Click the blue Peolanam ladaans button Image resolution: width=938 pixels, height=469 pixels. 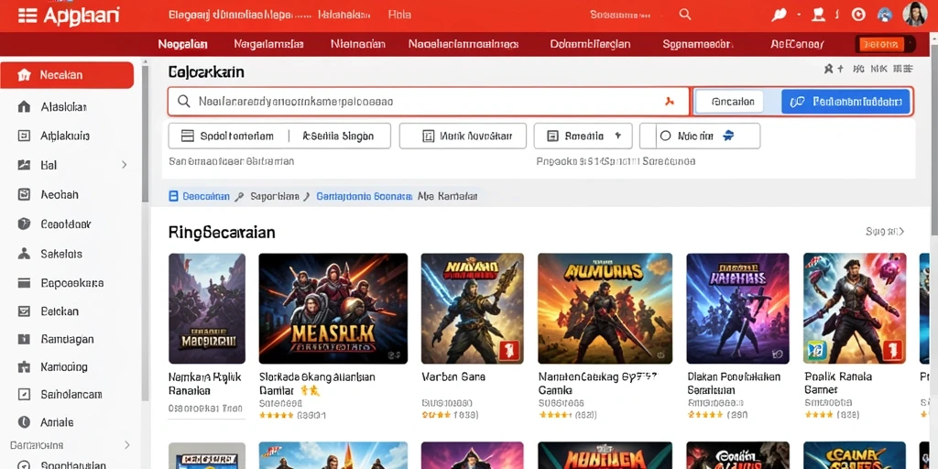[845, 102]
